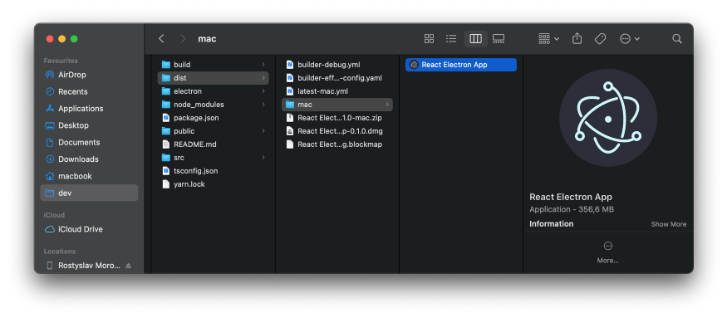The image size is (727, 318).
Task: Select the React Elect...g.blockmap file
Action: pos(337,144)
